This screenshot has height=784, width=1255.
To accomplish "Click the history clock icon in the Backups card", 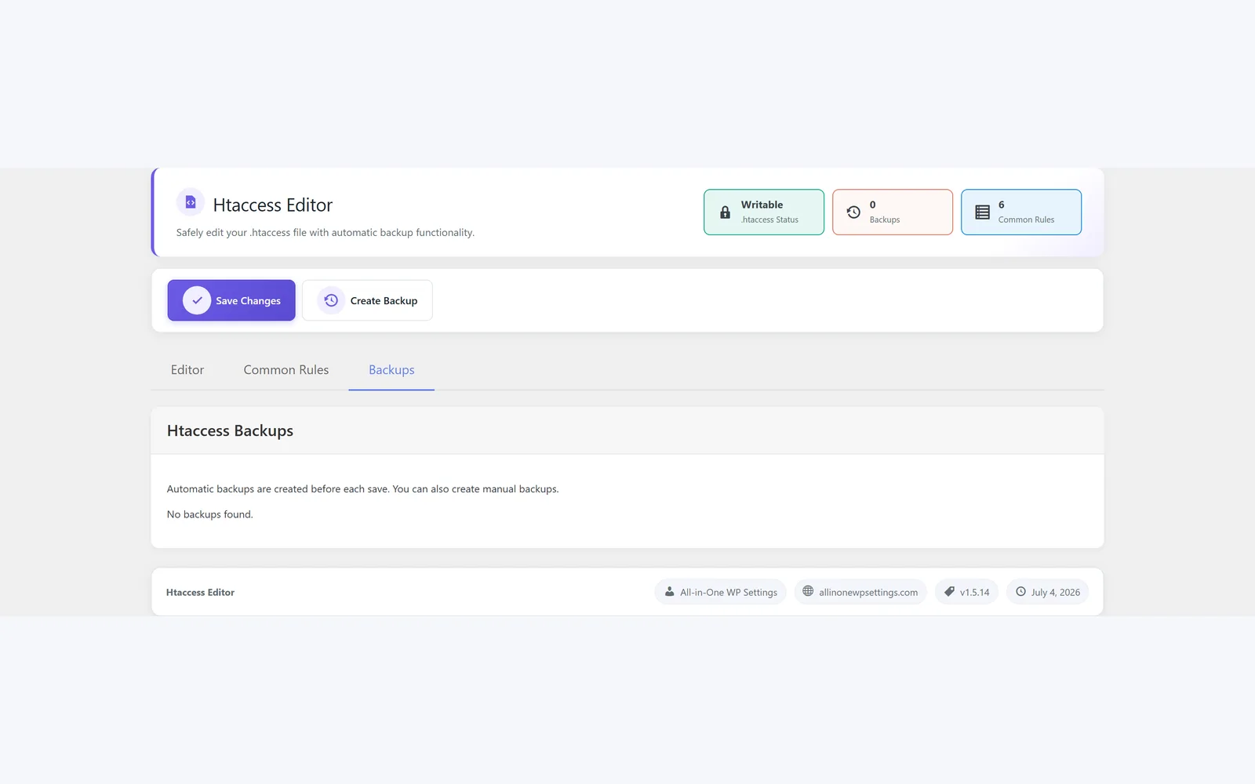I will (853, 212).
